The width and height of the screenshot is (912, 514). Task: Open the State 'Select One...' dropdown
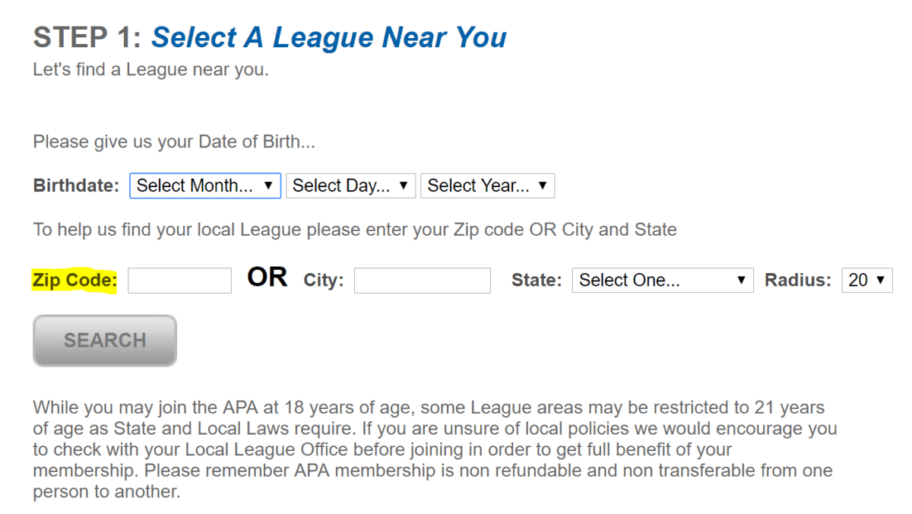coord(662,280)
